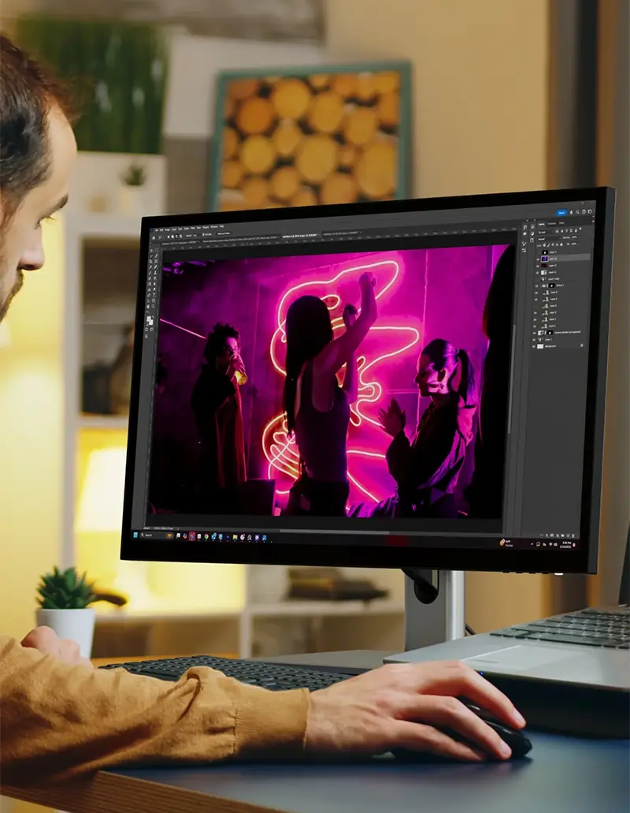Filter layers by pixel layer icon
The height and width of the screenshot is (813, 630).
coord(557,231)
